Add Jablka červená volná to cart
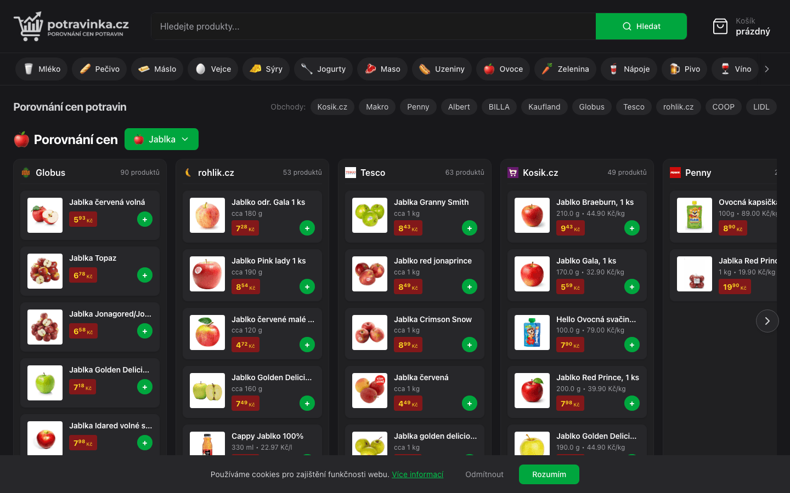This screenshot has width=790, height=493. (x=145, y=220)
